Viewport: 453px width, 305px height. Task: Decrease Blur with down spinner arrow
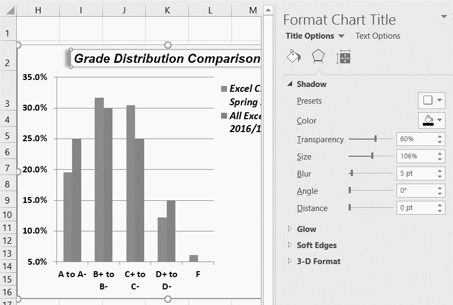pos(440,177)
